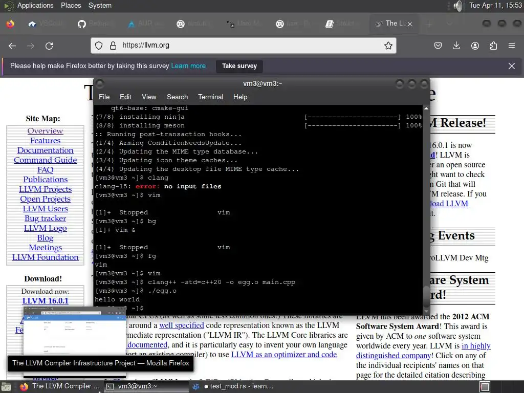Close the LLVM browser tab
The image size is (524, 393).
coord(410,24)
